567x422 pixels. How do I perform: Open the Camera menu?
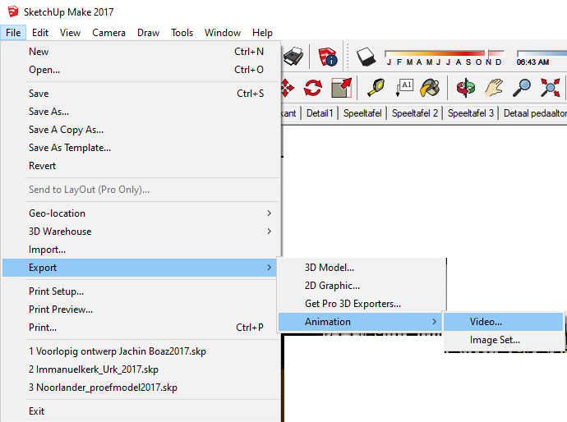[x=108, y=33]
